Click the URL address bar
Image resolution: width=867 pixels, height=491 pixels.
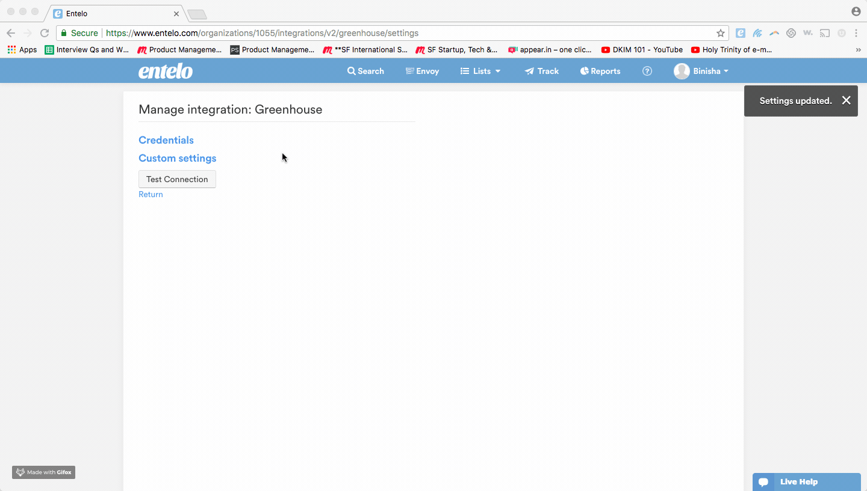point(391,33)
